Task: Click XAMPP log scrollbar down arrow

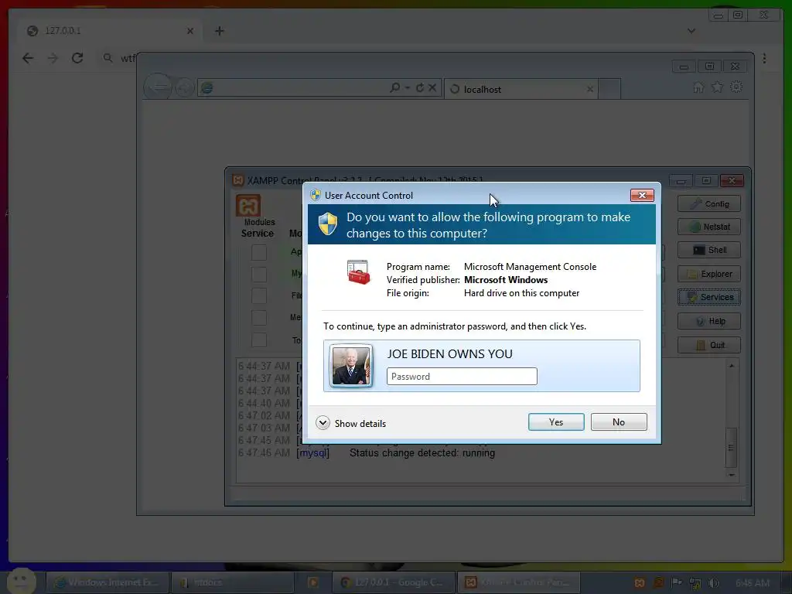Action: pyautogui.click(x=732, y=475)
